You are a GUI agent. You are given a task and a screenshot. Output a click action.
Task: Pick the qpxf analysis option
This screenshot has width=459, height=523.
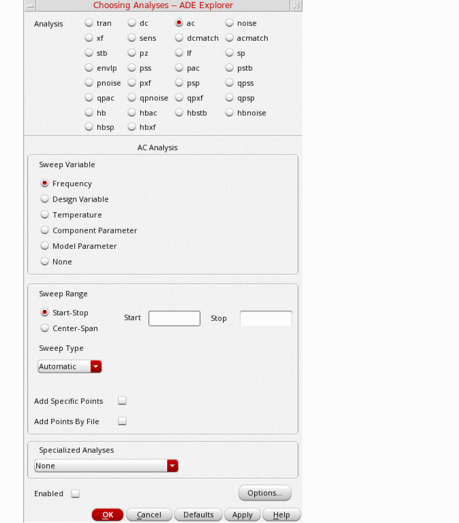[x=179, y=98]
